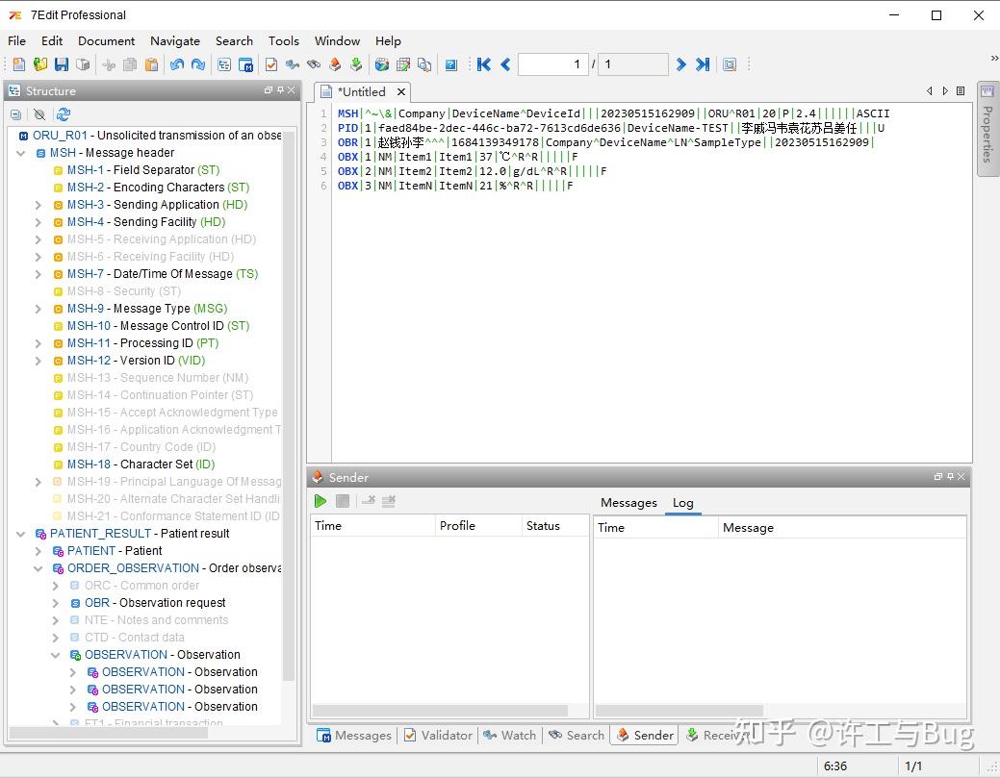
Task: Click the Structure panel horizontal scrollbar
Action: (108, 733)
